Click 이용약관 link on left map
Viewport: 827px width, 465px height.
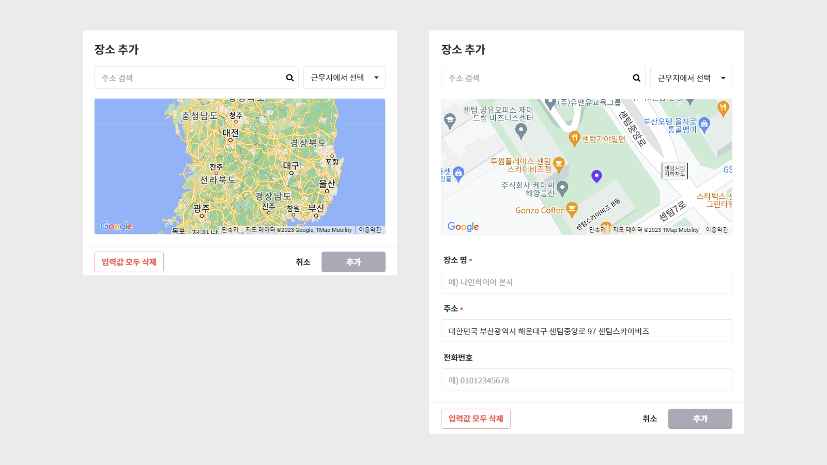coord(370,230)
